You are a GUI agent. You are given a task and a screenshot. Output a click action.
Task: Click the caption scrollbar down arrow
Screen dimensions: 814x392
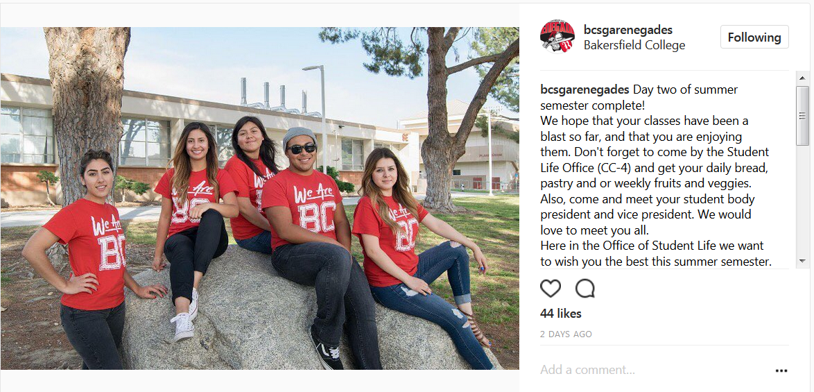point(802,262)
